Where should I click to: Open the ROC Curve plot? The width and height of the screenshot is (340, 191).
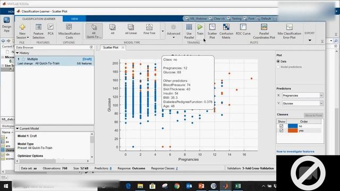pyautogui.click(x=243, y=30)
